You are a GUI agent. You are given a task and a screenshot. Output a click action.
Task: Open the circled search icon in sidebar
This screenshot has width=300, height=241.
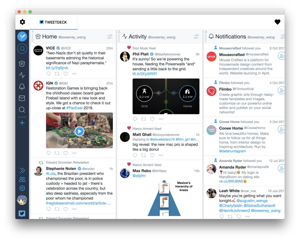point(22,49)
